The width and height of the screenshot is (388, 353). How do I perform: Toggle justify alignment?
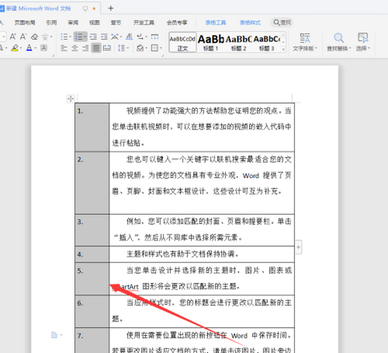96,47
